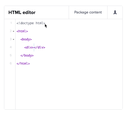The image size is (127, 115).
Task: Click the closing </body> tag
Action: coord(27,55)
